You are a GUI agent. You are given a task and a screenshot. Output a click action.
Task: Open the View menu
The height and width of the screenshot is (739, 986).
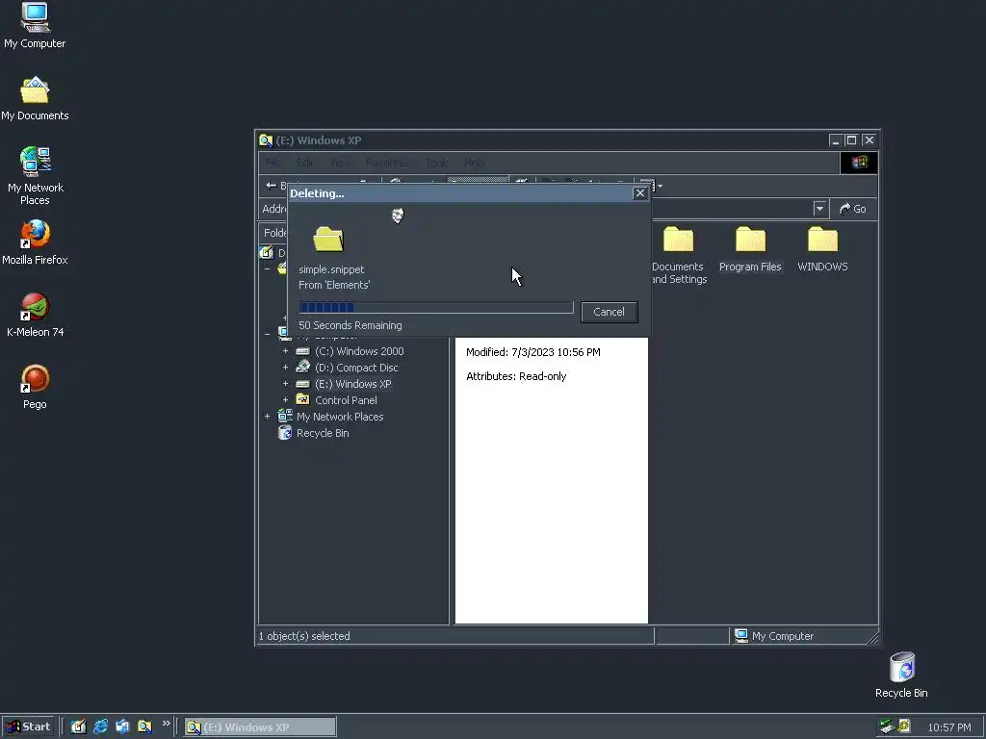click(x=340, y=163)
